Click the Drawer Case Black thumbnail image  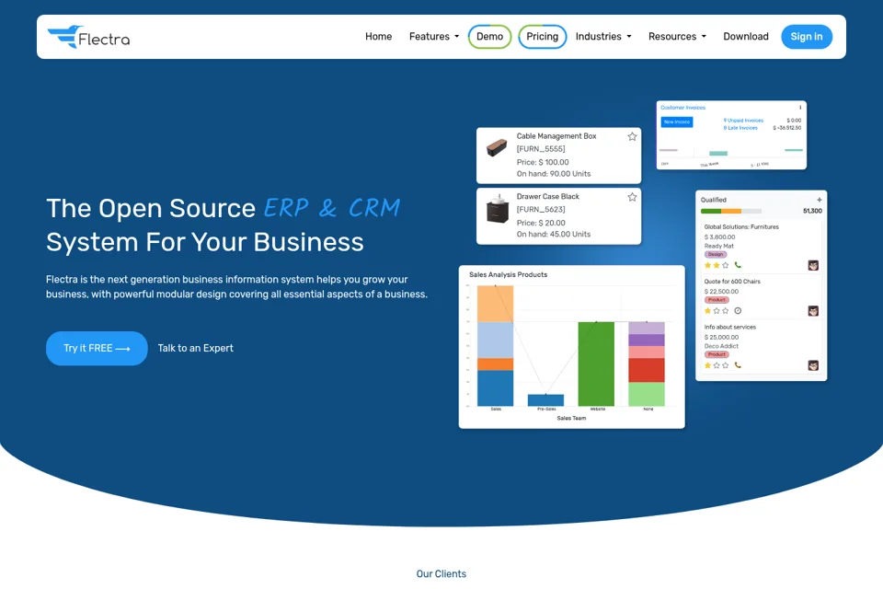coord(498,209)
